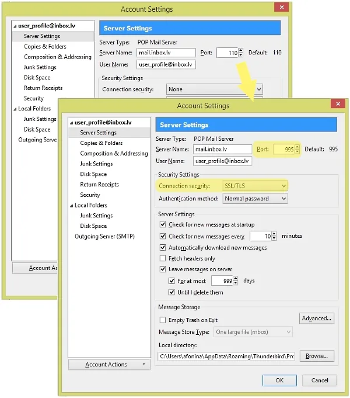Viewport: 350px width, 398px height.
Task: Enable 'Empty Trash on Exit' checkbox
Action: [x=163, y=320]
